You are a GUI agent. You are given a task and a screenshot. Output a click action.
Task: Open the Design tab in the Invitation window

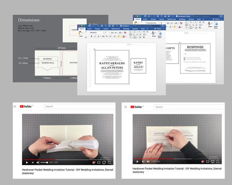pyautogui.click(x=98, y=29)
